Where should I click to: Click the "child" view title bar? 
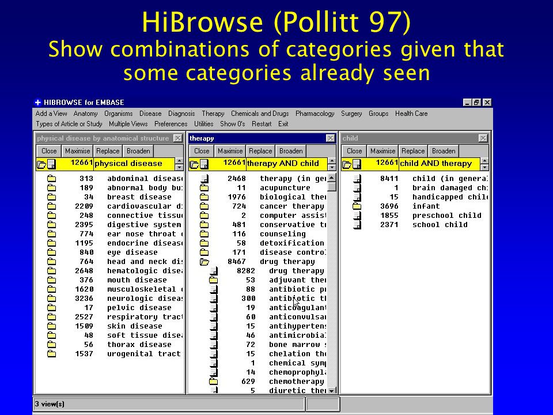click(415, 138)
